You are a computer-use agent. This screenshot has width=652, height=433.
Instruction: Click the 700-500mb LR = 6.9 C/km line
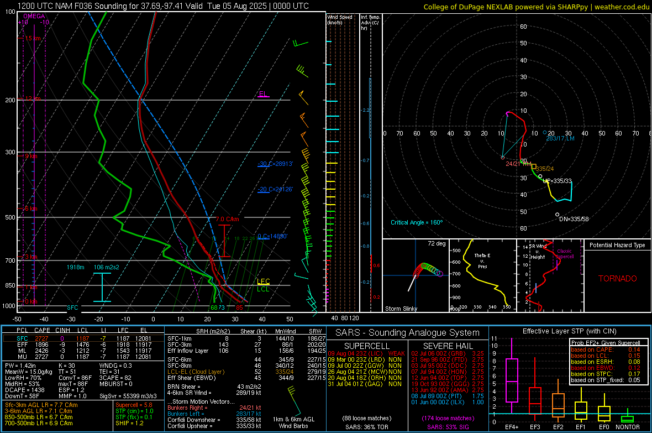point(39,423)
